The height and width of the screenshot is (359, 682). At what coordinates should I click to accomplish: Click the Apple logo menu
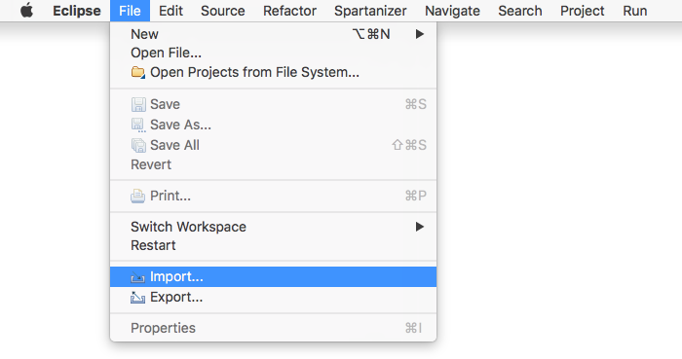coord(26,11)
